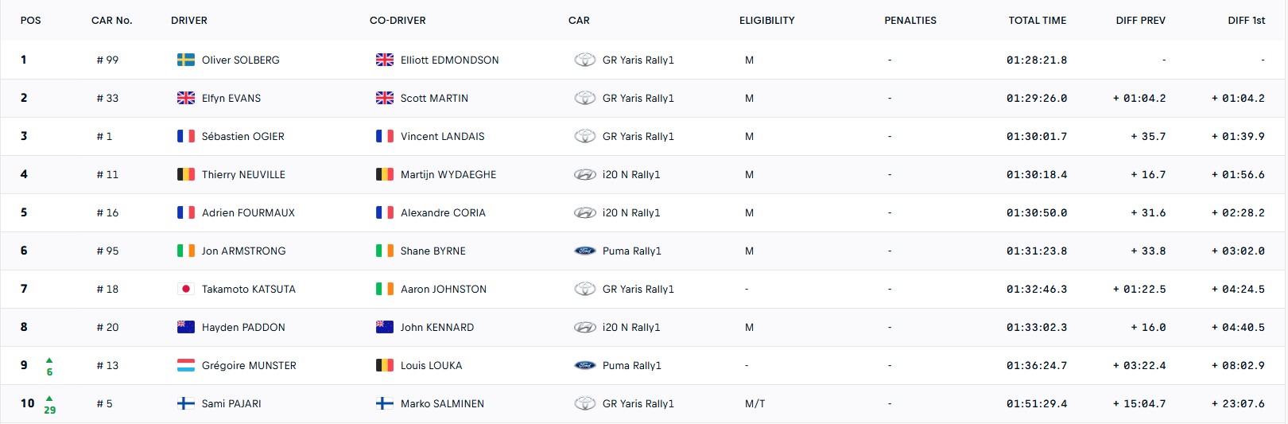Screen dimensions: 1288x424
Task: Click the Ford logo in Armstrong's row
Action: 585,251
